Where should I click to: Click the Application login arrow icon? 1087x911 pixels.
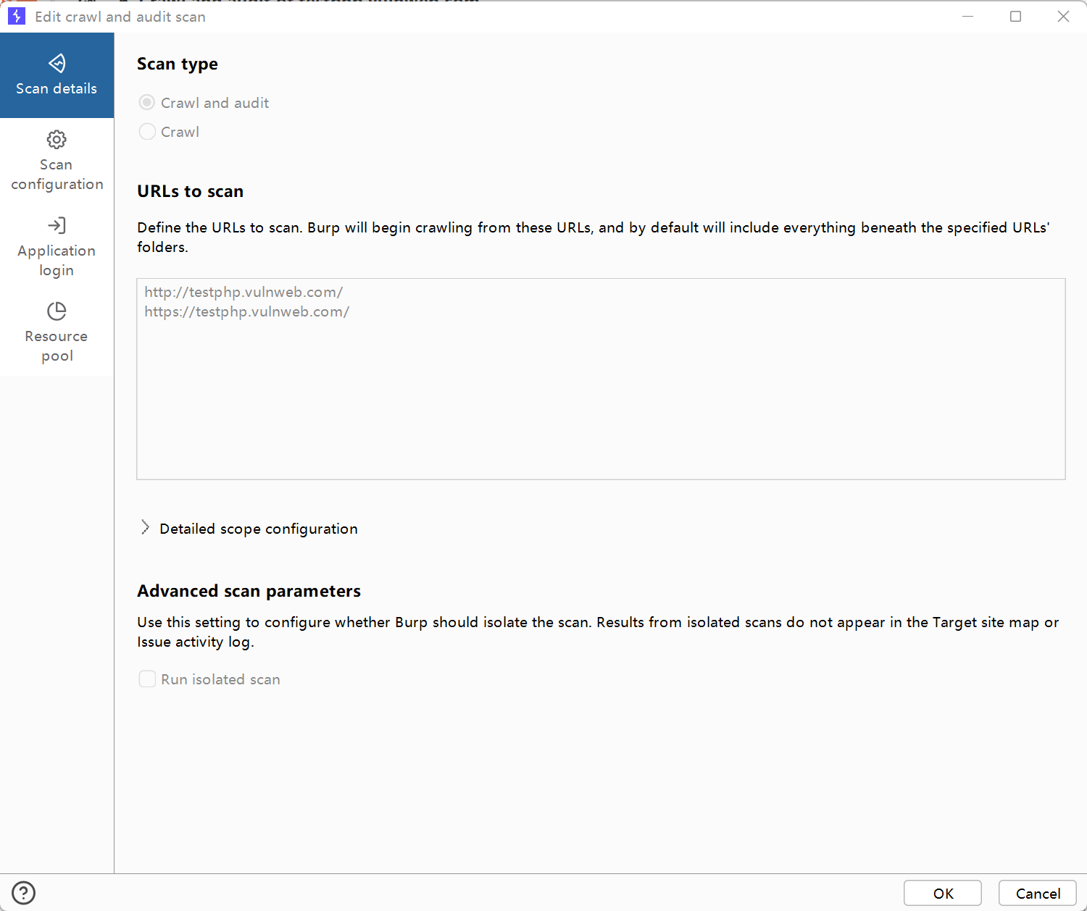57,225
